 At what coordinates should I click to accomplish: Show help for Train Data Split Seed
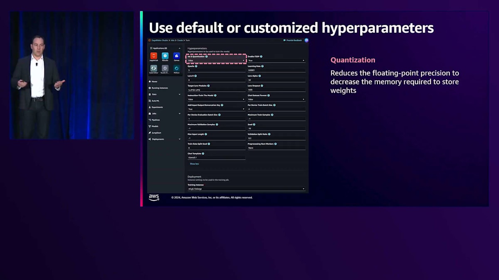coord(209,144)
